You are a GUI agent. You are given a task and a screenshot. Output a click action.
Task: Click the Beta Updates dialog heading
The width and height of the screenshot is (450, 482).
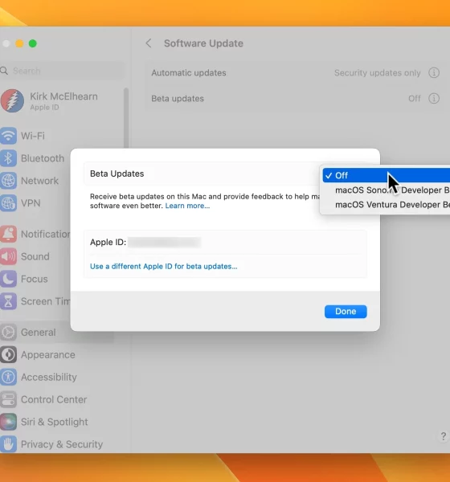[x=117, y=174]
